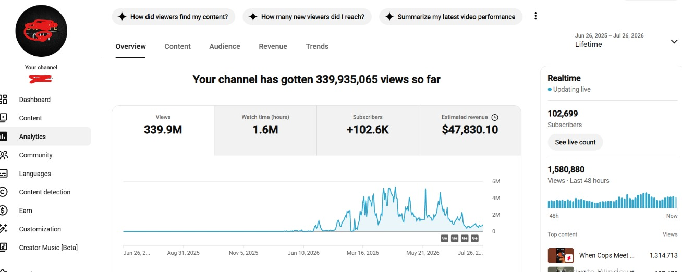
Task: Click the 102,699 subscribers count
Action: tap(563, 114)
